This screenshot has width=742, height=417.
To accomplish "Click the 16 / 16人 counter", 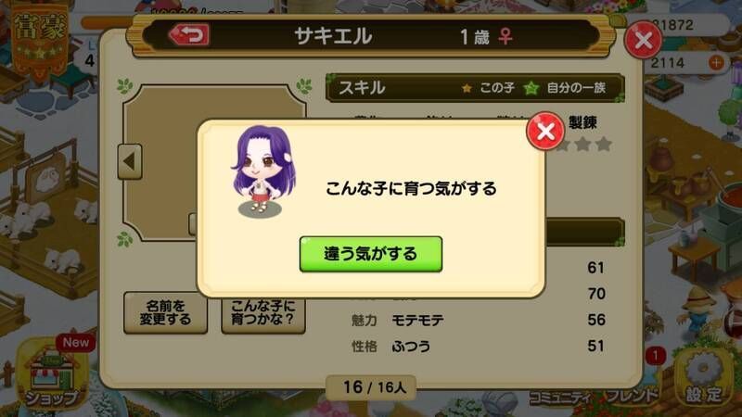I will point(372,387).
